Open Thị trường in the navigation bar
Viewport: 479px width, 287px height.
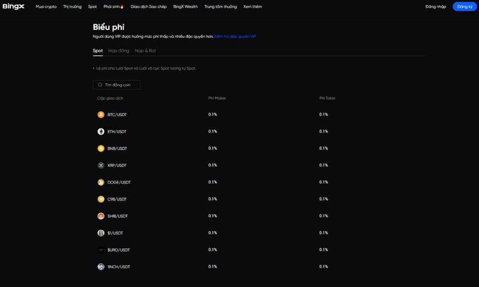point(72,7)
